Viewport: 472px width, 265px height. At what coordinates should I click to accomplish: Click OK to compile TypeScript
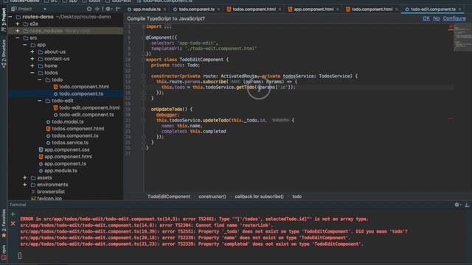coord(426,18)
